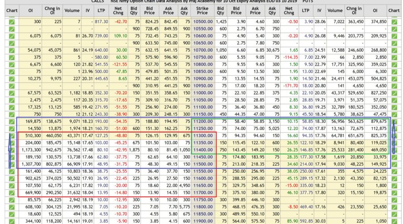Screen dimensions: 403x224
Task: Click the calls-side Volume column header
Action: click(x=72, y=10)
